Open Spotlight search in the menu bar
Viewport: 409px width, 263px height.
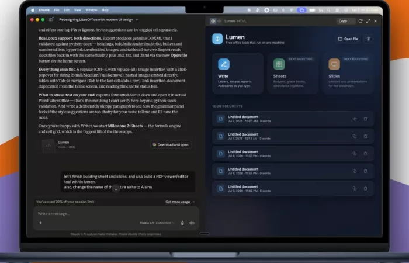point(328,10)
